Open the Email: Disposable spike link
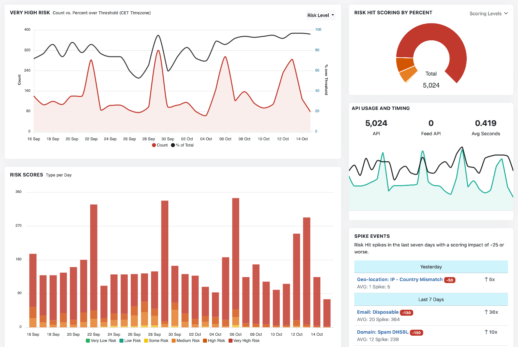Viewport: 518px width, 347px height. tap(378, 312)
